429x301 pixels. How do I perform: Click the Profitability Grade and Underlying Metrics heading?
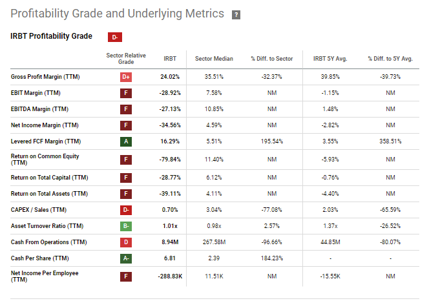(118, 14)
